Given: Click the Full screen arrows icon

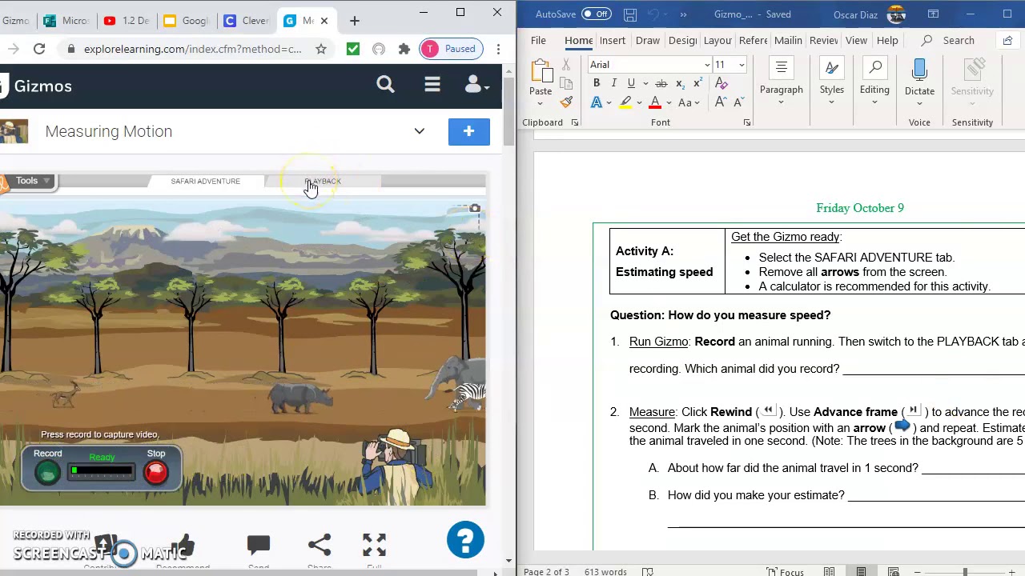Looking at the screenshot, I should [x=374, y=546].
